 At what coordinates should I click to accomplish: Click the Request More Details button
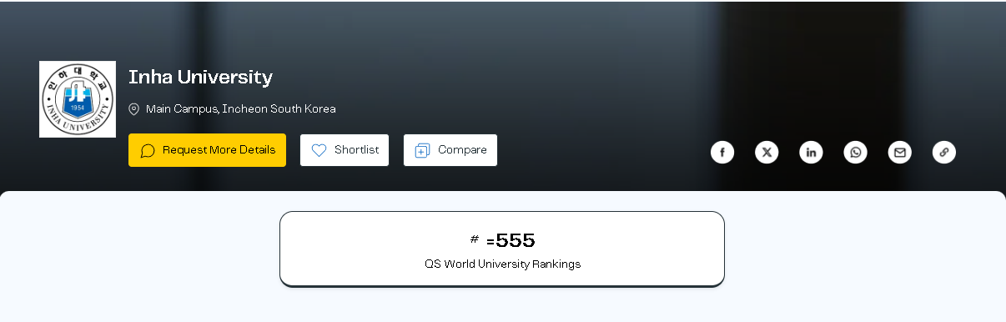pyautogui.click(x=207, y=150)
